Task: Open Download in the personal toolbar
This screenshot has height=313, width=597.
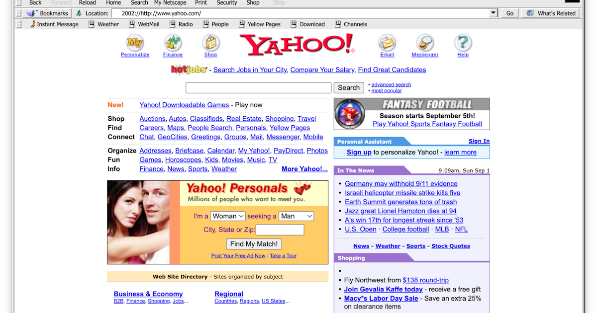Action: pyautogui.click(x=307, y=24)
